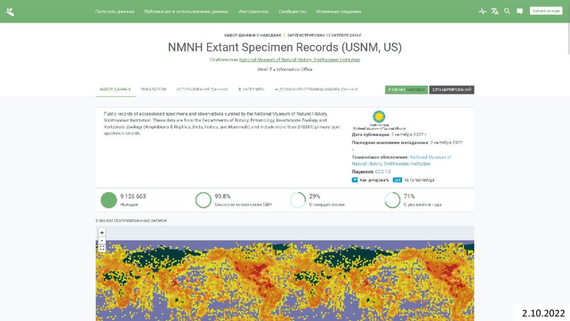Click the 9 126 663 находки count text
This screenshot has height=321, width=570.
coord(133,197)
